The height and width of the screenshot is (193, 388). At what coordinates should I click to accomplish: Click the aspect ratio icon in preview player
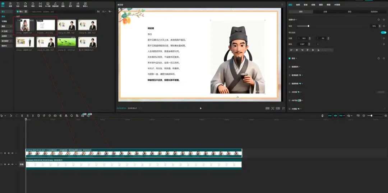pos(278,108)
